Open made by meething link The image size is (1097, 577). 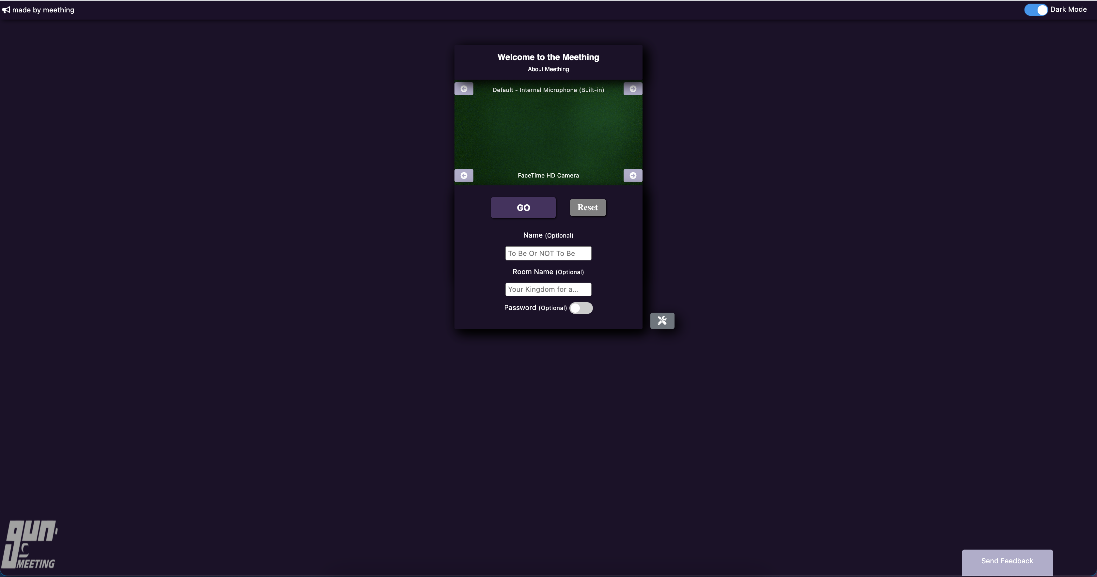pyautogui.click(x=43, y=10)
